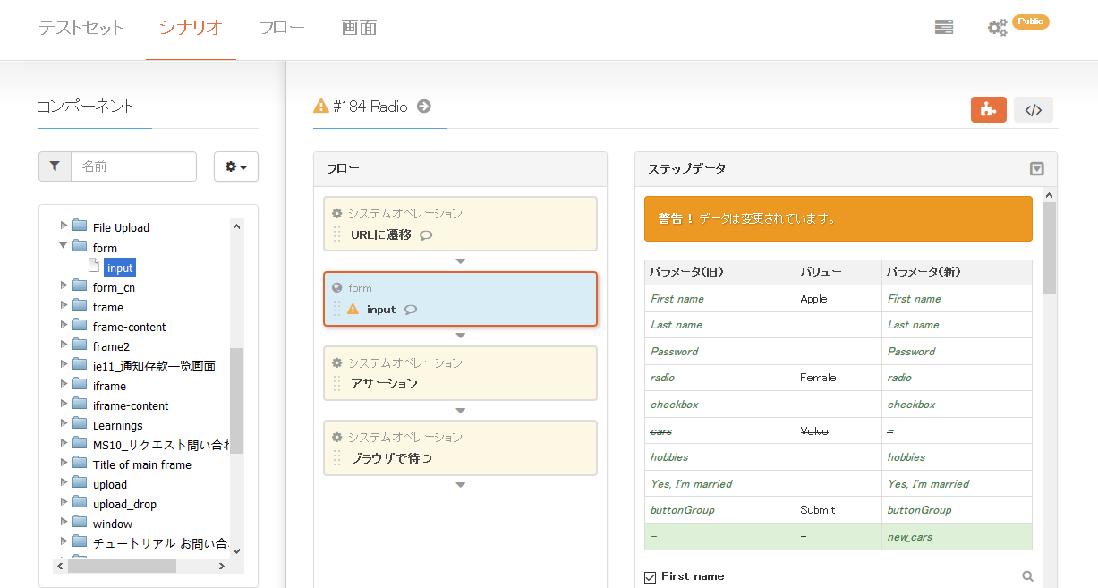Open the Public settings gears icon
Image resolution: width=1098 pixels, height=588 pixels.
coord(997,28)
